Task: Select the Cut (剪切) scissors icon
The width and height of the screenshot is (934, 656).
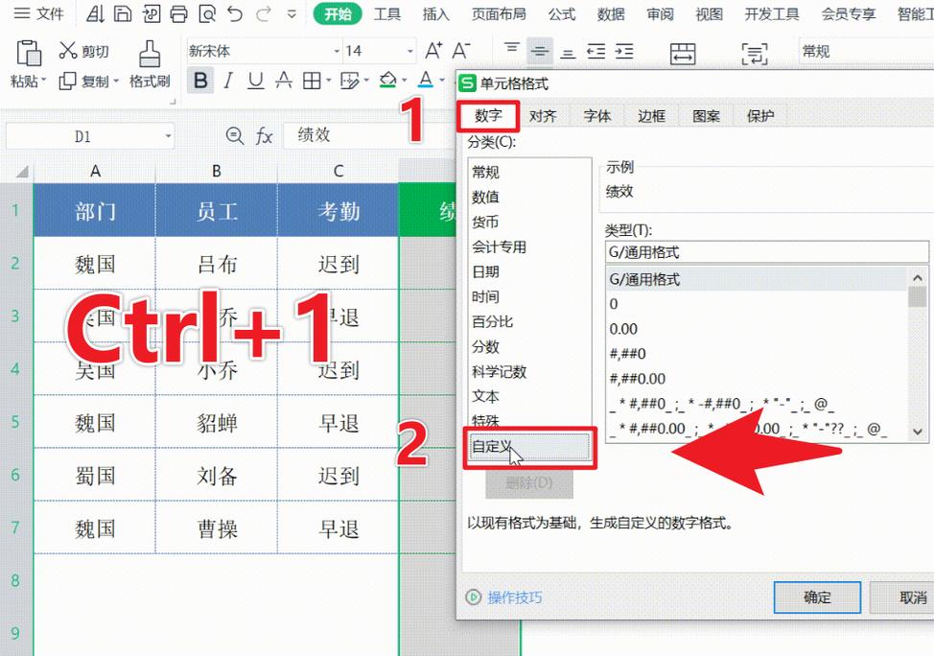Action: point(68,50)
